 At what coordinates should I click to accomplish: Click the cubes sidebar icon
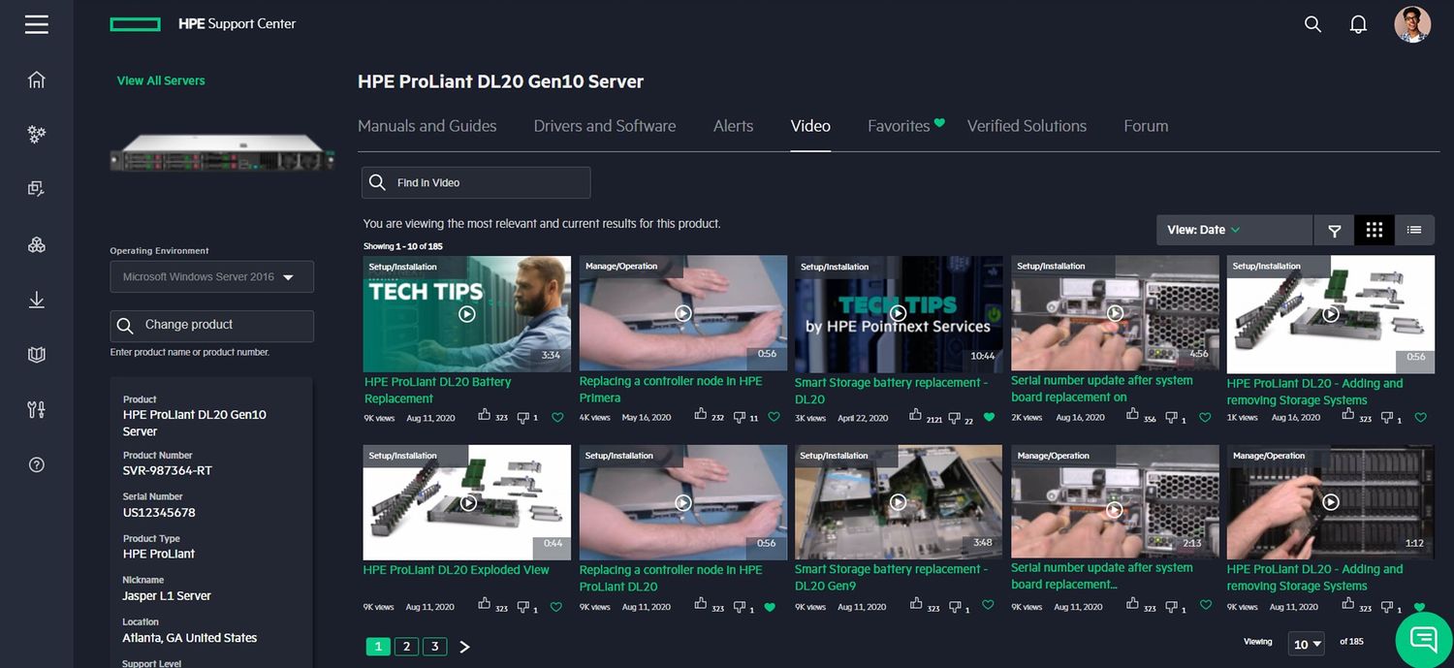coord(37,244)
